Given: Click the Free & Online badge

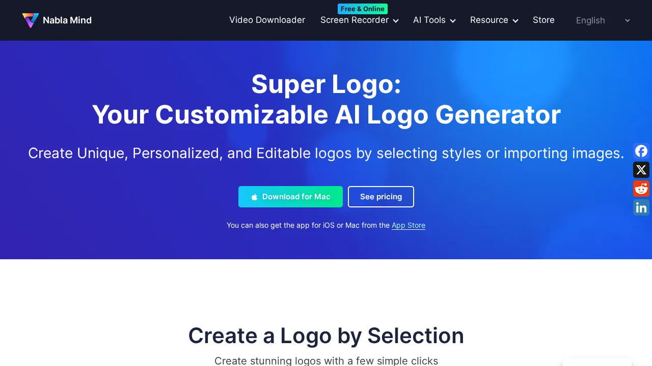Looking at the screenshot, I should [x=363, y=9].
